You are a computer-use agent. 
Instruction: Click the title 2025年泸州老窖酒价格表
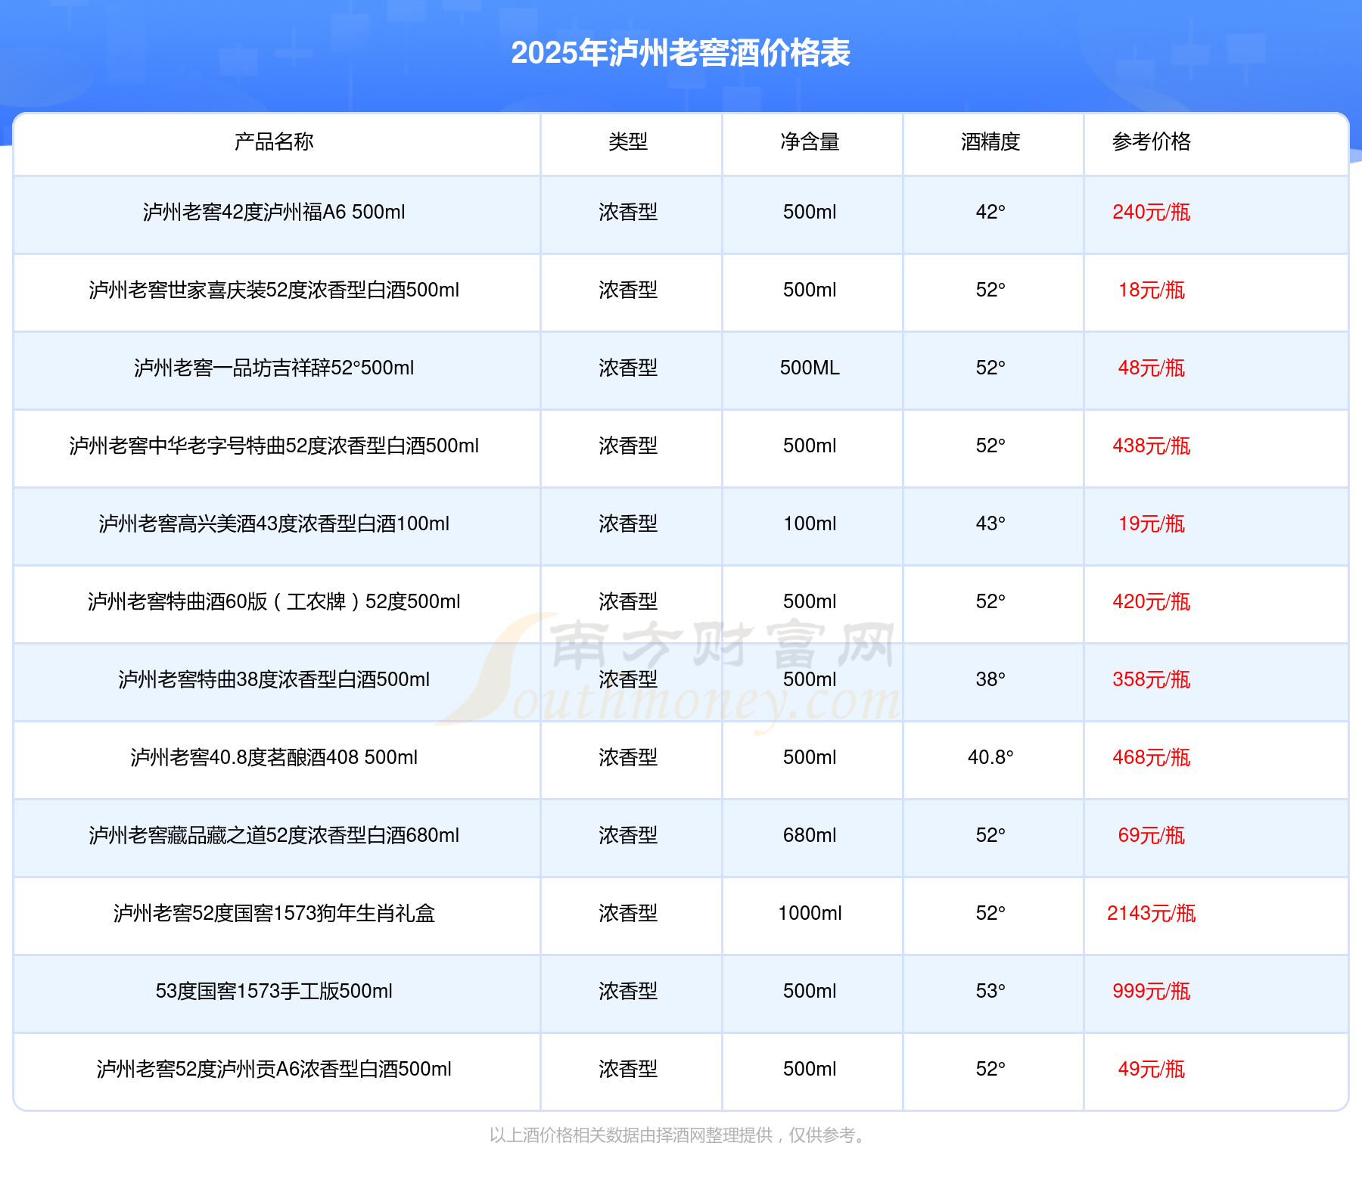coord(681,53)
